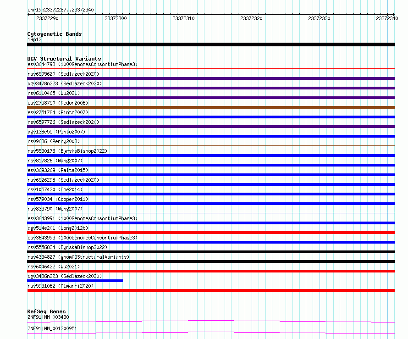Screen dimensions: 408x339
Task: Click the blue bar under esv2751784
Action: [211, 117]
